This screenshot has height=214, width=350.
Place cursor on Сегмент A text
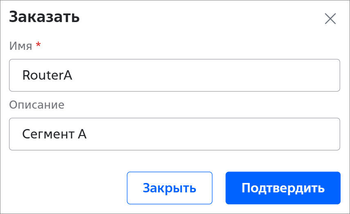(54, 134)
